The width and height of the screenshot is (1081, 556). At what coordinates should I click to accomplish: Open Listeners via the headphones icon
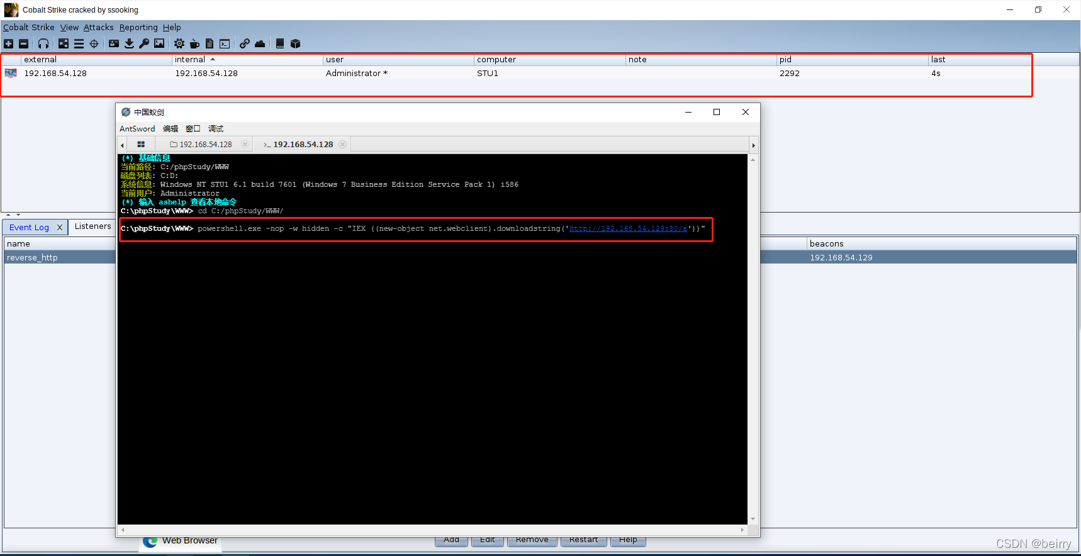[x=43, y=43]
